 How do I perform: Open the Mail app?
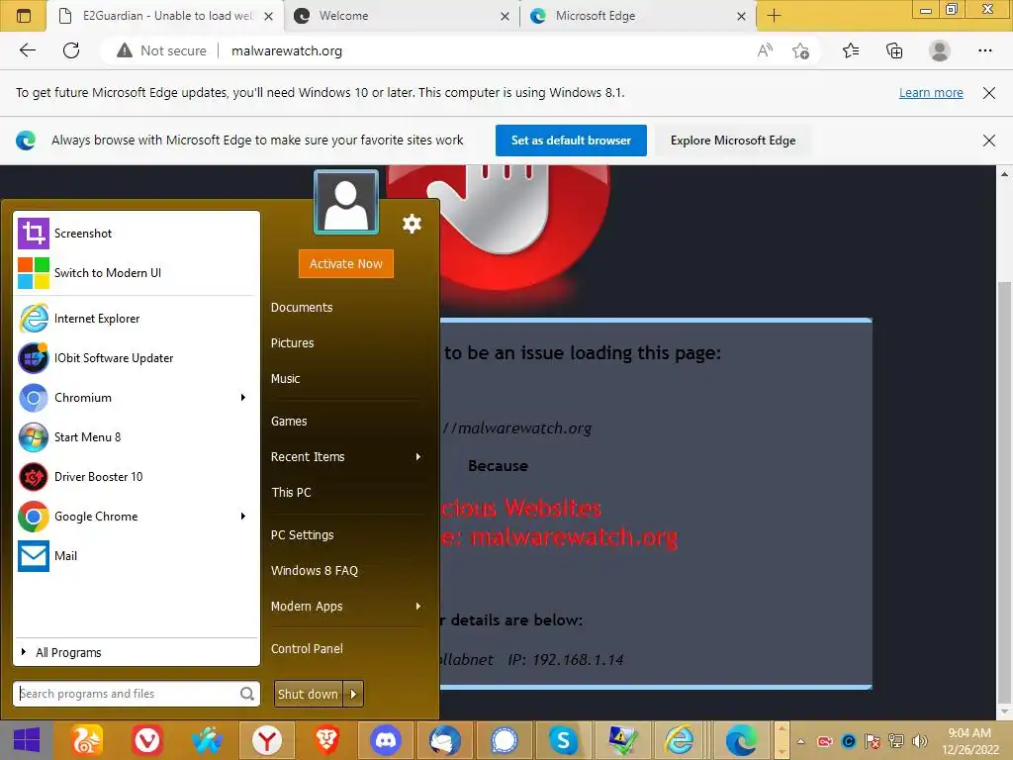137,556
